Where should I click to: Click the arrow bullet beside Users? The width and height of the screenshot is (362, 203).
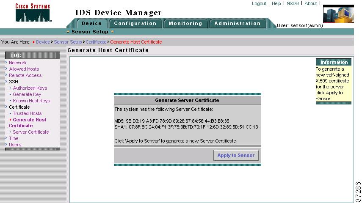point(6,144)
